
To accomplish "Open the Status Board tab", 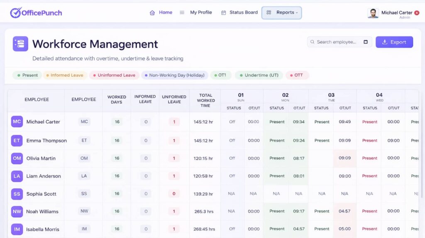I will pos(239,12).
